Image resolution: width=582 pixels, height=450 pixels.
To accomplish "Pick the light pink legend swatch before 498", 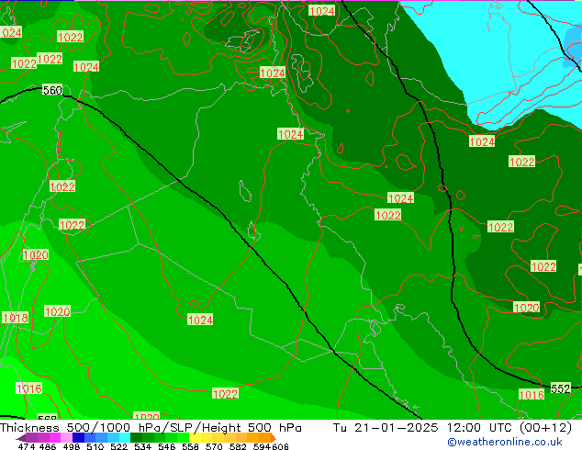I will coord(67,437).
